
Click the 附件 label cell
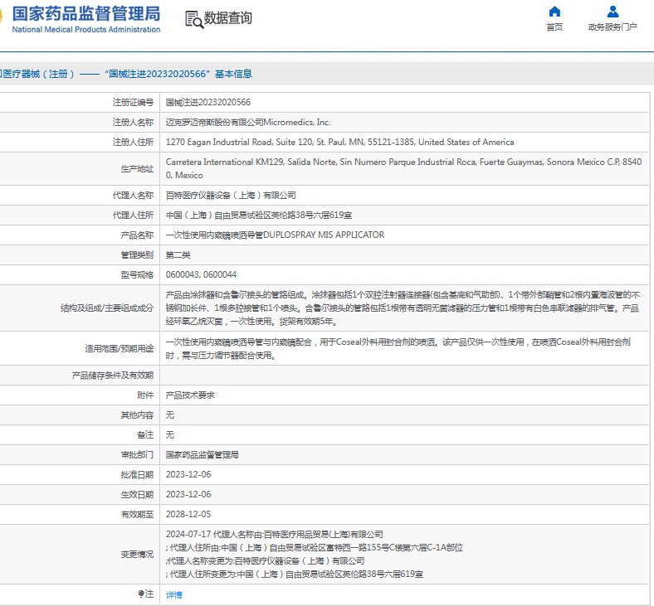click(x=145, y=395)
